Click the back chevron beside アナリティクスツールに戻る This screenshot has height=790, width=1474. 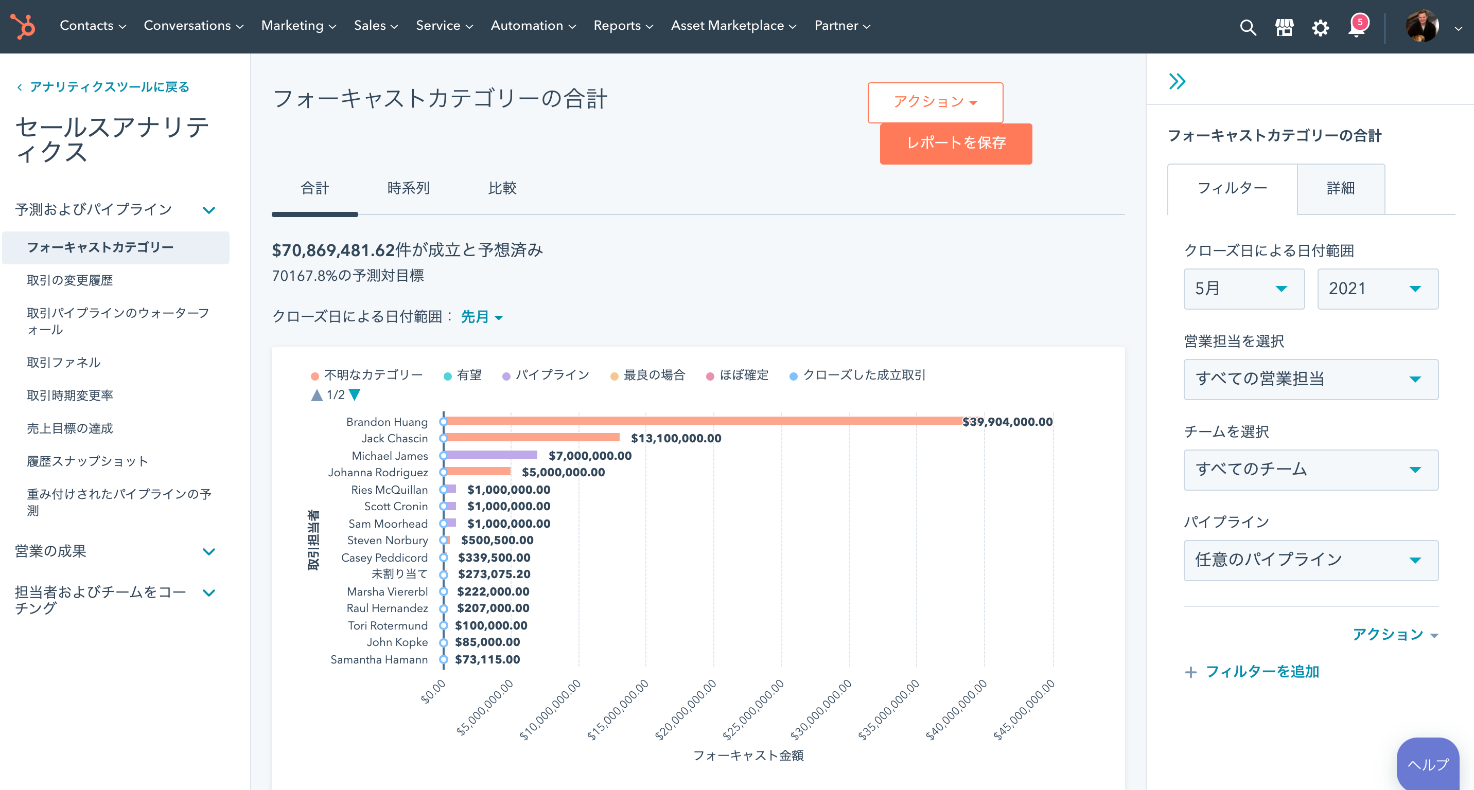[20, 87]
